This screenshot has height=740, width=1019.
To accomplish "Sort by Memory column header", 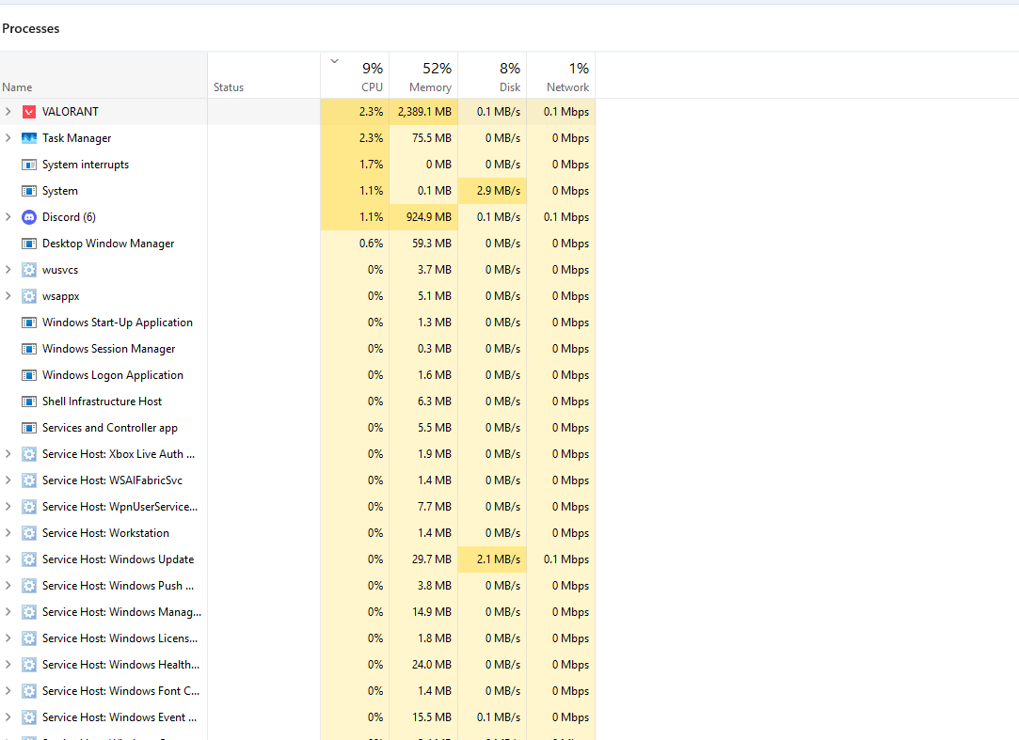I will click(x=423, y=75).
